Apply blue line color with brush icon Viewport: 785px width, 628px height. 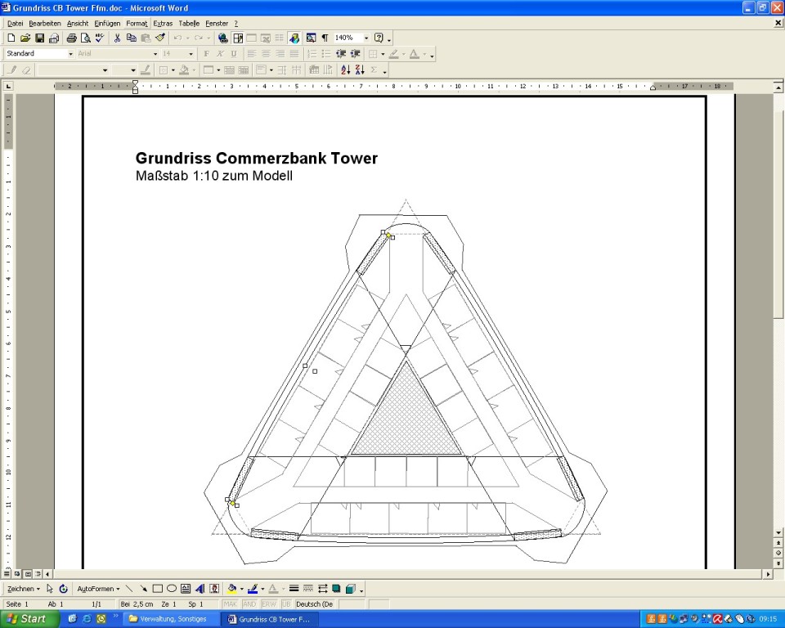[253, 589]
